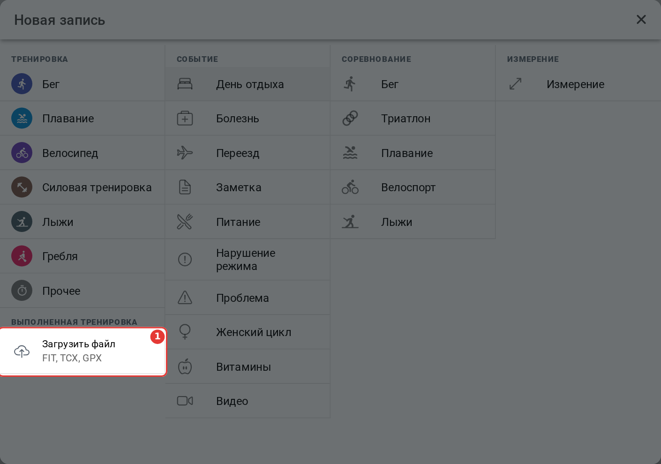Select Нарушение режима event
This screenshot has height=464, width=661.
pos(248,260)
